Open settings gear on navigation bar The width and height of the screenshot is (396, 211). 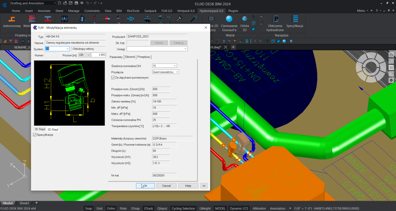[x=391, y=80]
